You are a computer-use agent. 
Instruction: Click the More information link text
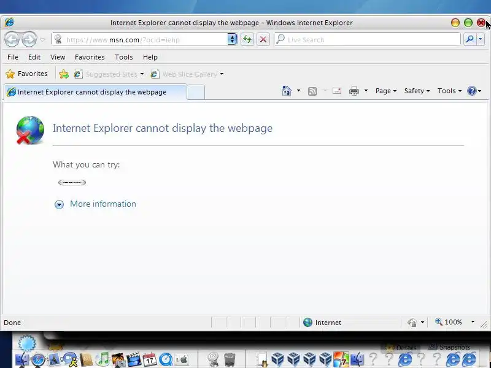point(103,204)
